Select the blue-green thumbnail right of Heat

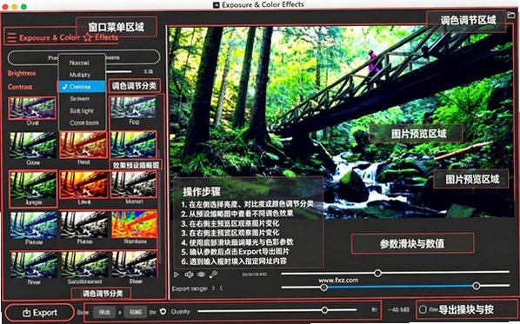point(134,145)
